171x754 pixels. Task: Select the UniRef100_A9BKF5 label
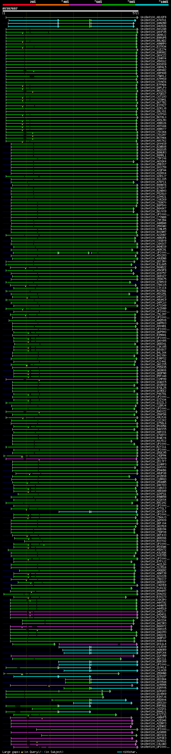153,717
